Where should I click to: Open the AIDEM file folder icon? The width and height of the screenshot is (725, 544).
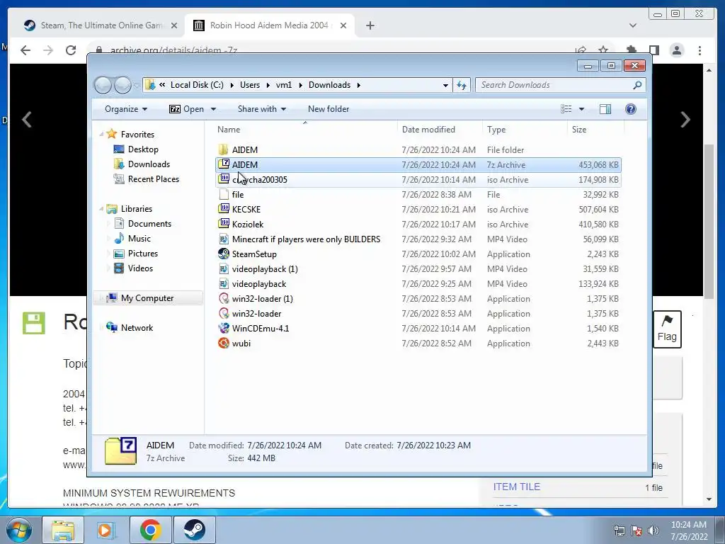click(x=224, y=149)
